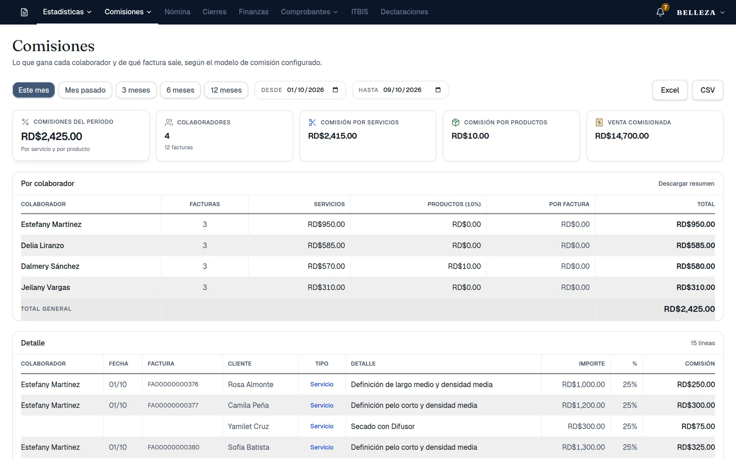Click the DESDE date field
The width and height of the screenshot is (736, 460).
tap(300, 90)
